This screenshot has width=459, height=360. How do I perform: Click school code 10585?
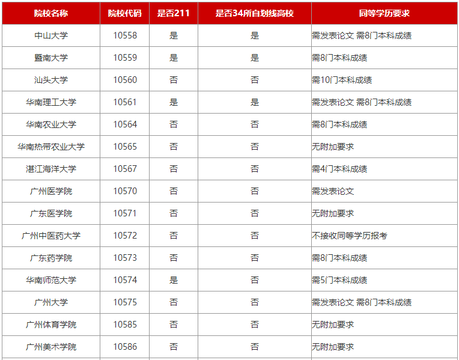coord(125,325)
